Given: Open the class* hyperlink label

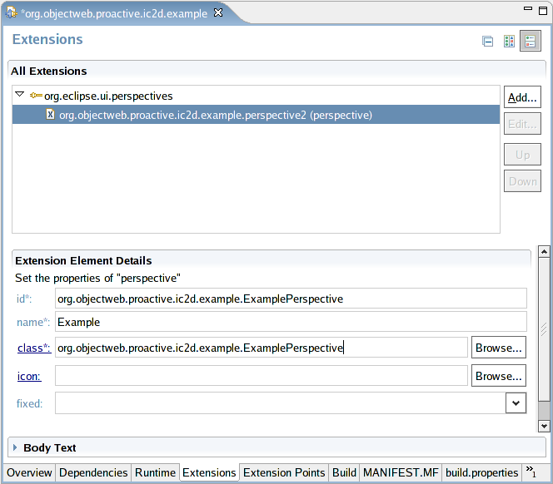Looking at the screenshot, I should pos(33,348).
